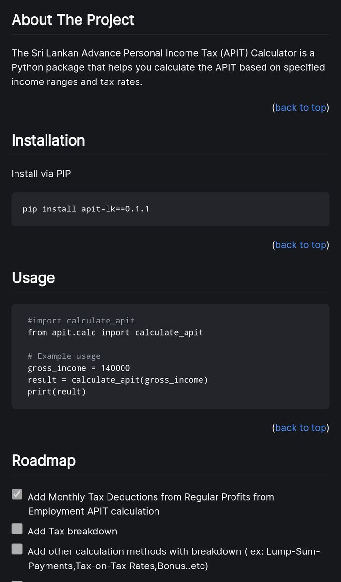Click the 'from apit.calc import calculate_apit' code line
This screenshot has height=582, width=341.
tap(115, 332)
